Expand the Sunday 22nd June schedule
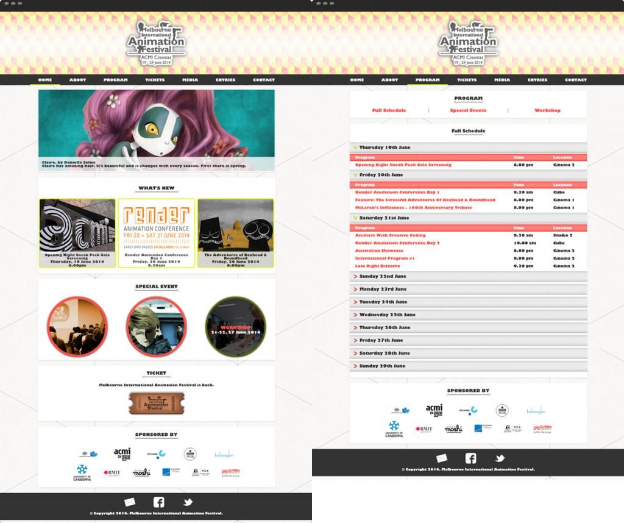 (382, 276)
